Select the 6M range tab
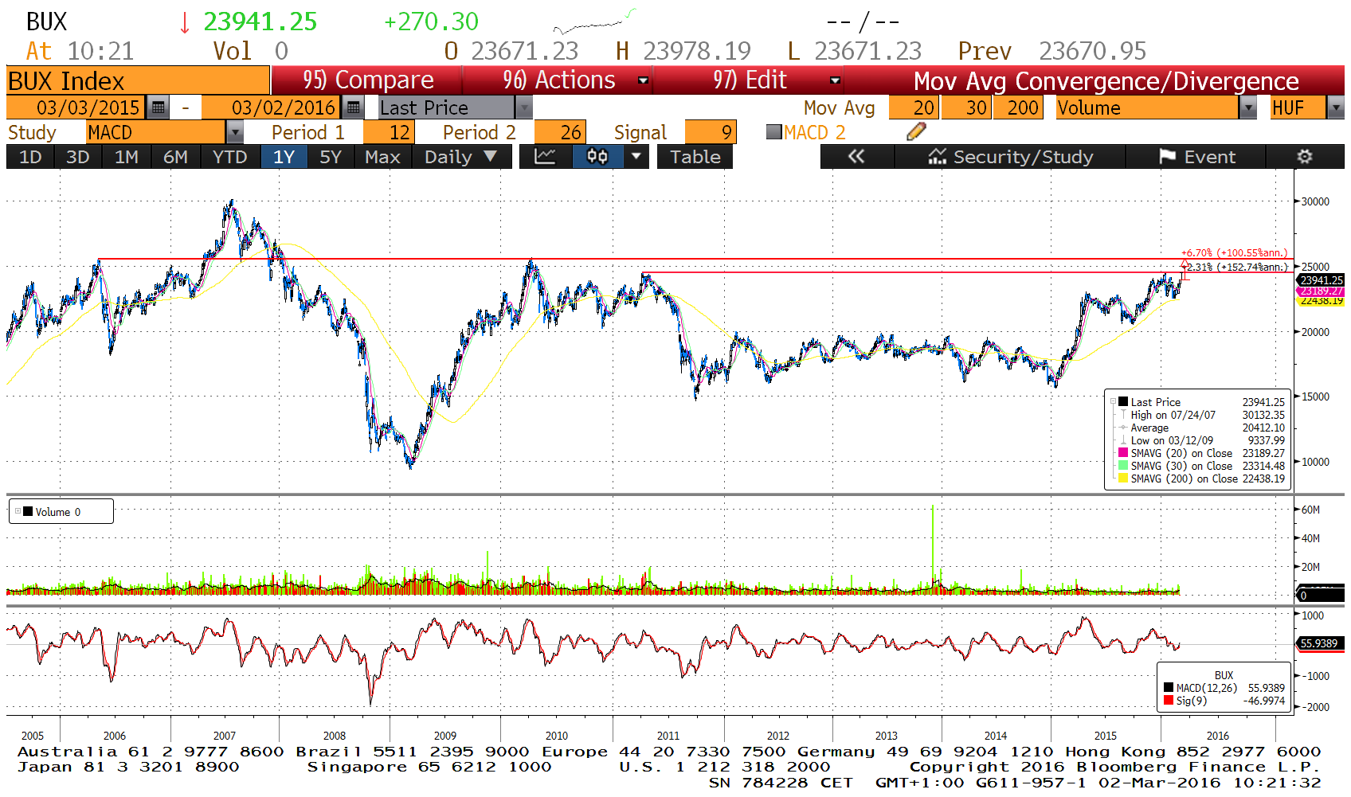This screenshot has width=1351, height=797. pyautogui.click(x=175, y=157)
